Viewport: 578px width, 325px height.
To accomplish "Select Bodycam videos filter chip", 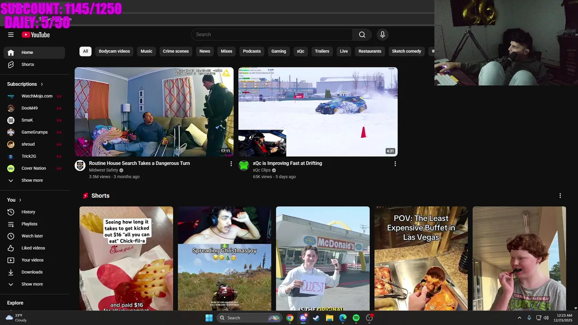I will coord(114,51).
